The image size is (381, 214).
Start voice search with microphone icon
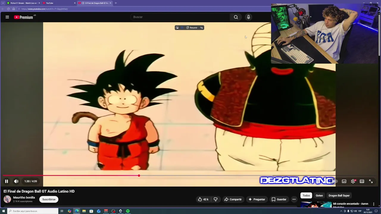click(249, 17)
